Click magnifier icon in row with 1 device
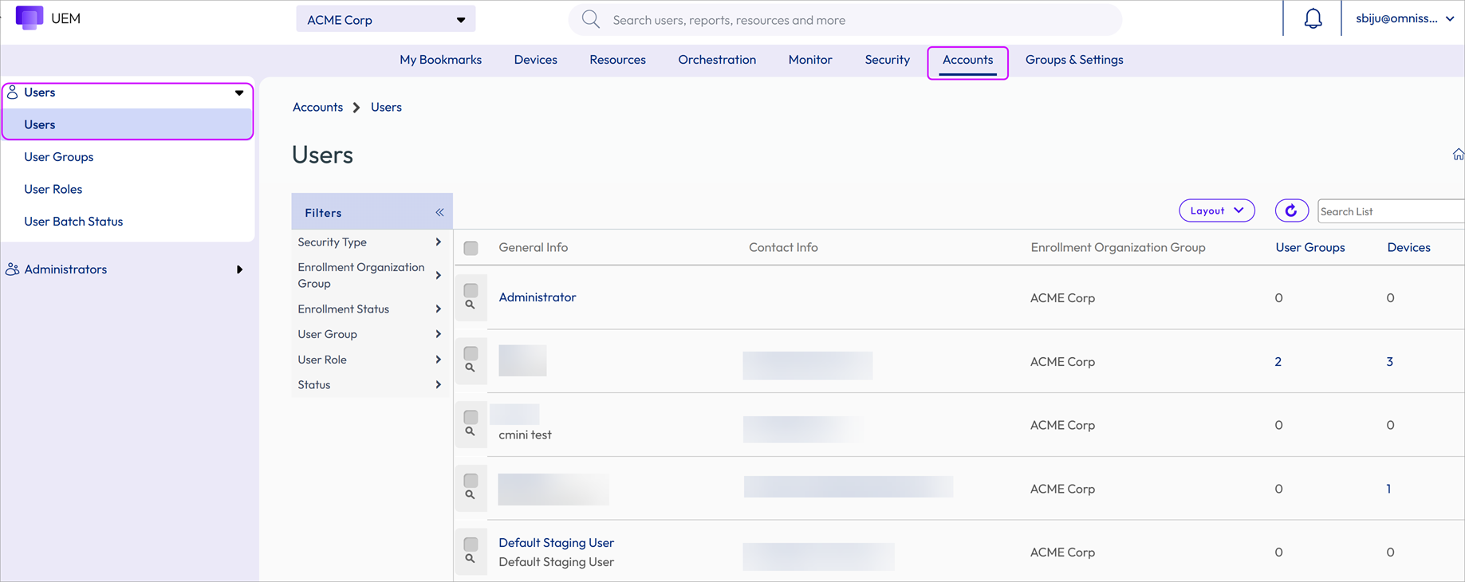The width and height of the screenshot is (1465, 582). click(x=471, y=495)
